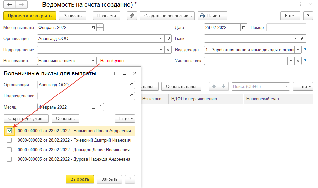This screenshot has width=318, height=188.
Task: Move table row down with arrow
Action: point(223,86)
